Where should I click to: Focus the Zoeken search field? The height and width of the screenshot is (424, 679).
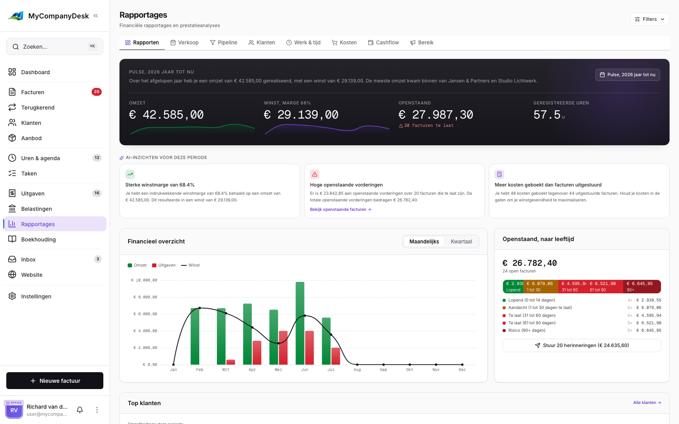coord(55,47)
